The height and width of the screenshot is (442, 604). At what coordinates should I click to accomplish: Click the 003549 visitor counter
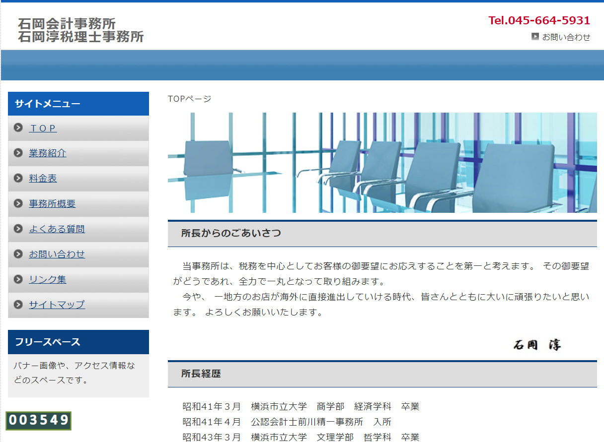point(39,421)
